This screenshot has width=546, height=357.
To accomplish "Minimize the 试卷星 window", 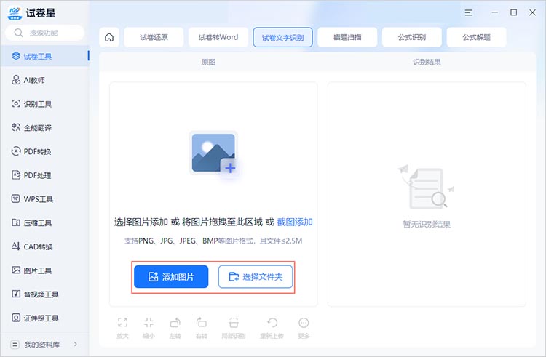I will 494,12.
